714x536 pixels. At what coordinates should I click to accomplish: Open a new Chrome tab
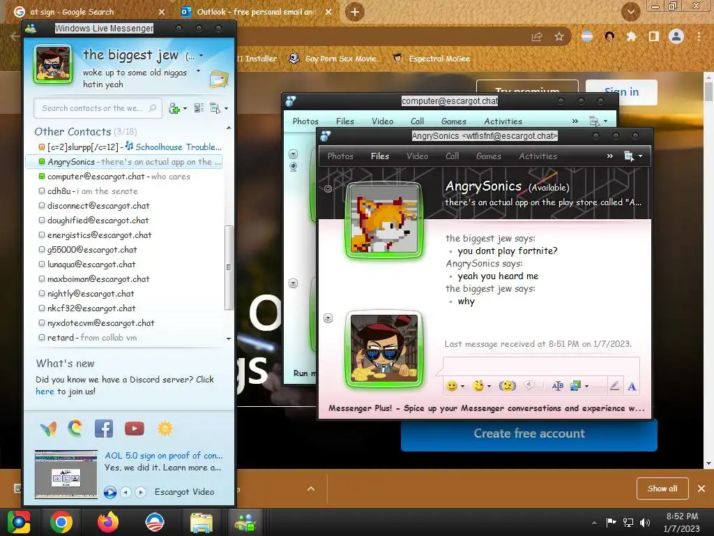355,12
